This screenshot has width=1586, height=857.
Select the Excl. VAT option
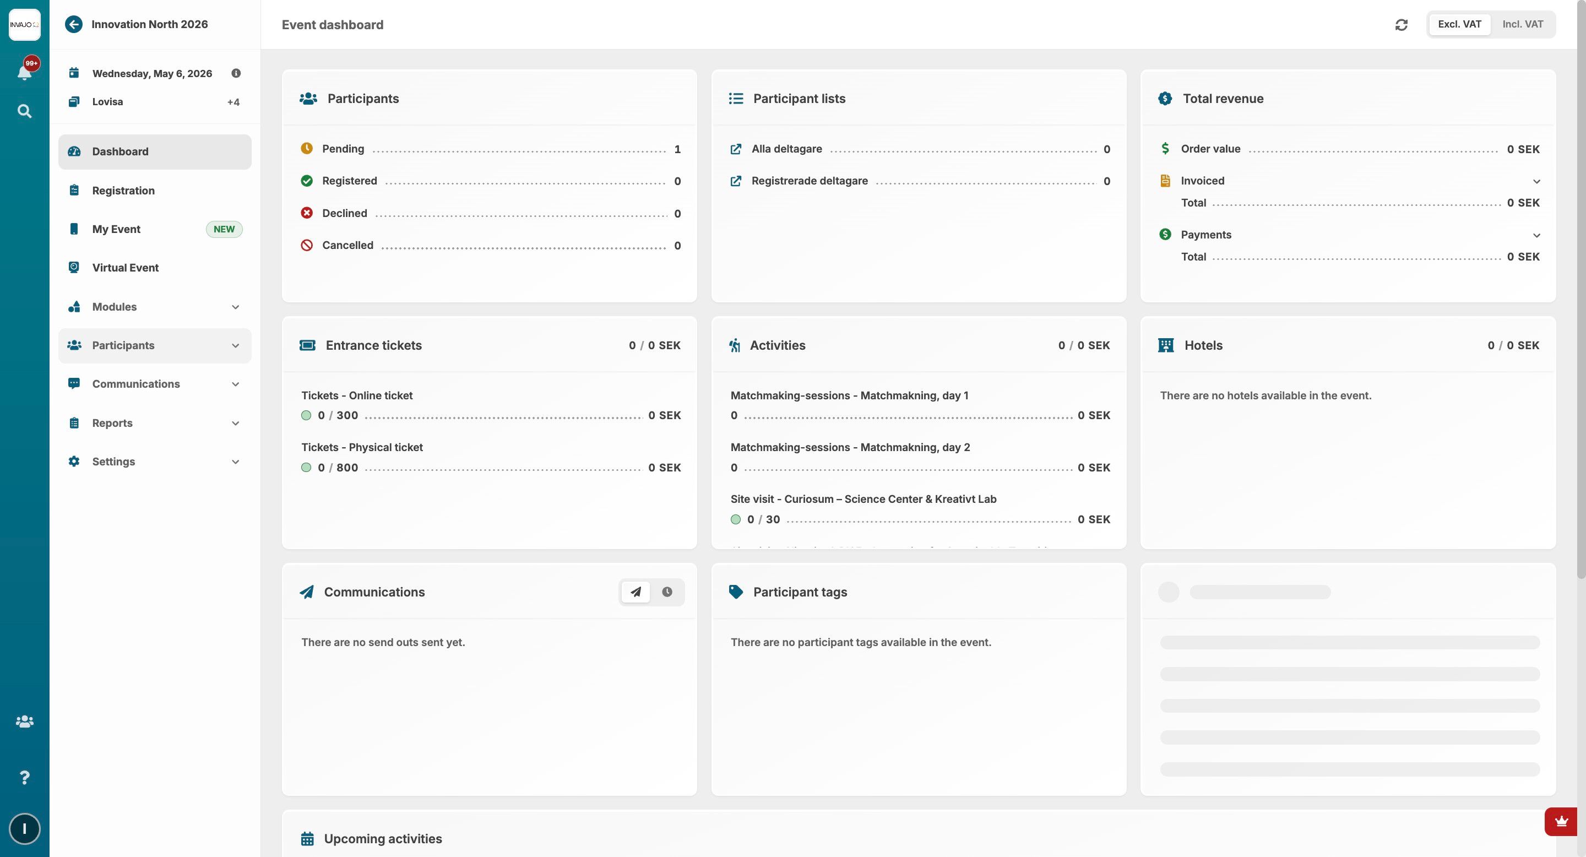1459,25
